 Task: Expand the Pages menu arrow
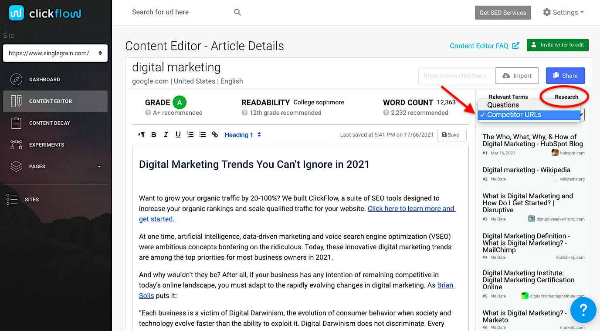(x=99, y=167)
